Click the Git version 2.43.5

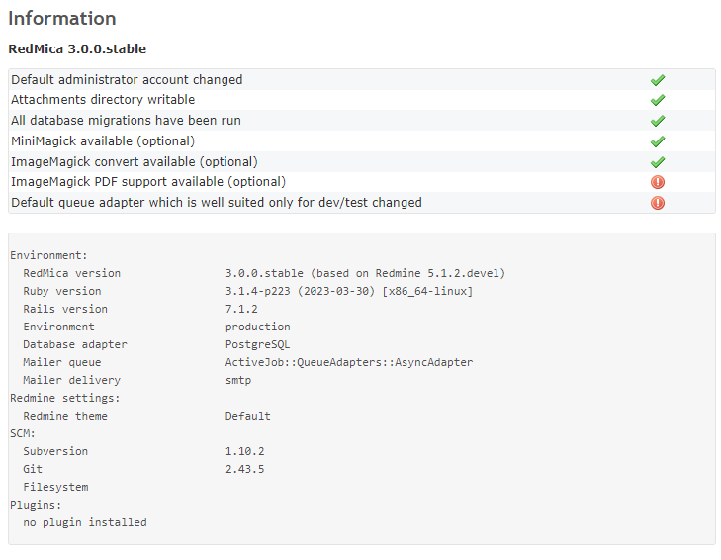[244, 469]
